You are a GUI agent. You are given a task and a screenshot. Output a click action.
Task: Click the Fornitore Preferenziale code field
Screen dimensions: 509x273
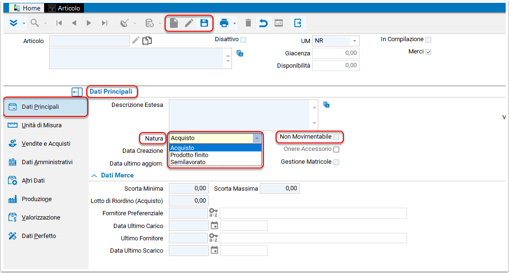[x=188, y=213]
